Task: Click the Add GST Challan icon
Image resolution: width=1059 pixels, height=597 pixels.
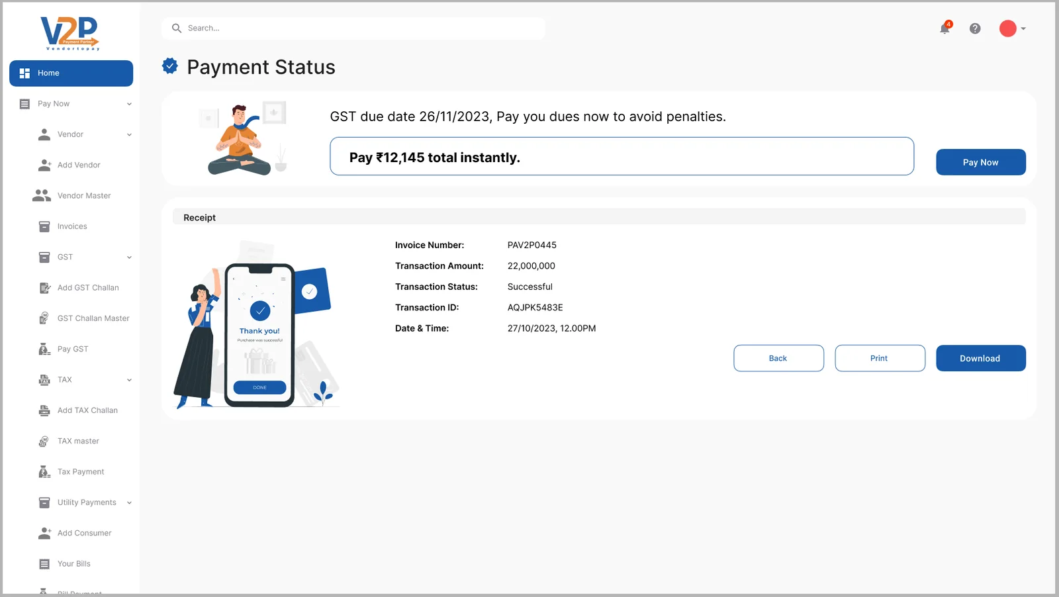Action: tap(44, 288)
